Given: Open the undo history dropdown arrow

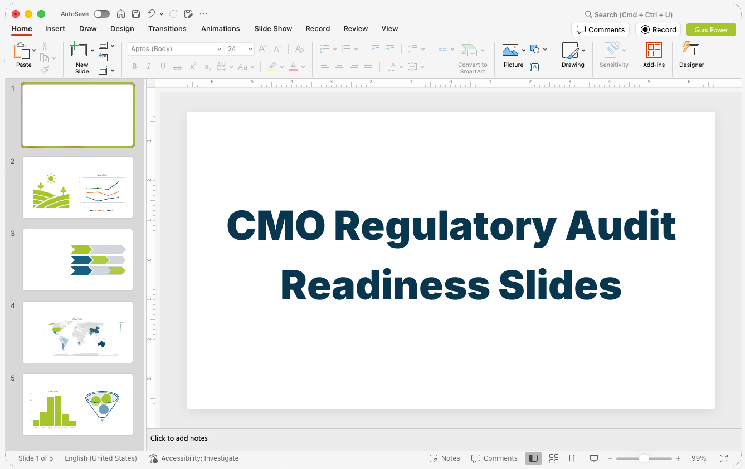Looking at the screenshot, I should click(x=162, y=14).
